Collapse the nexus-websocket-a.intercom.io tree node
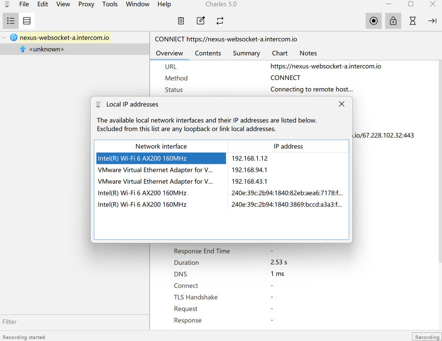The width and height of the screenshot is (442, 341). click(x=5, y=38)
